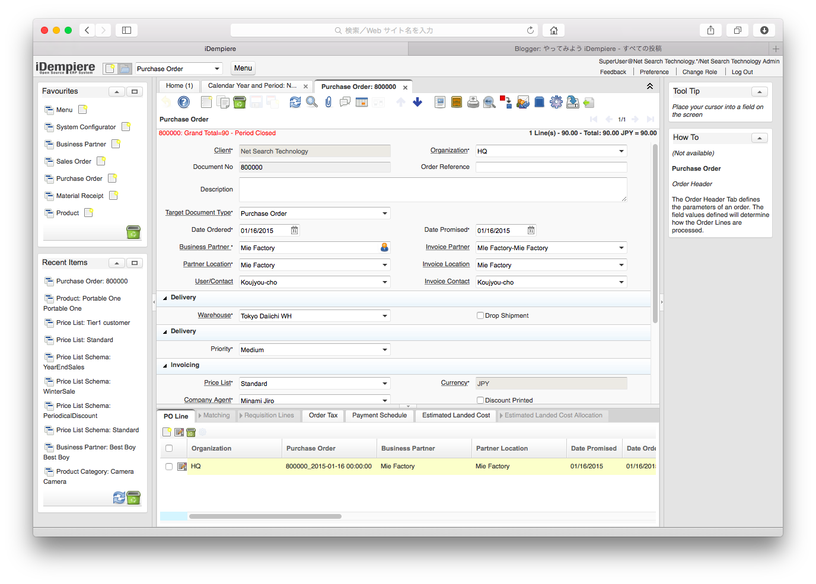
Task: Expand the Priority dropdown
Action: tap(385, 350)
